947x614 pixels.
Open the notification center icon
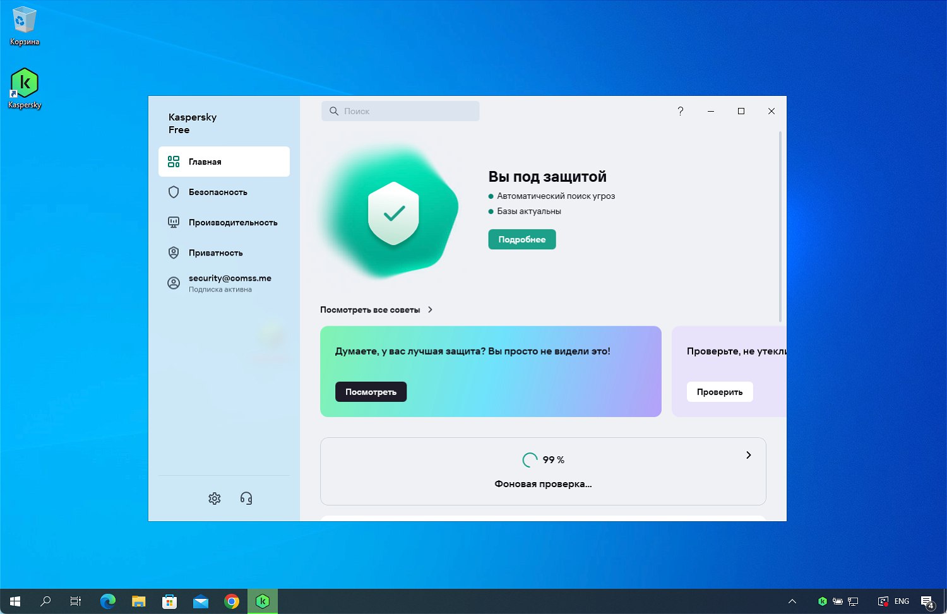pyautogui.click(x=927, y=602)
